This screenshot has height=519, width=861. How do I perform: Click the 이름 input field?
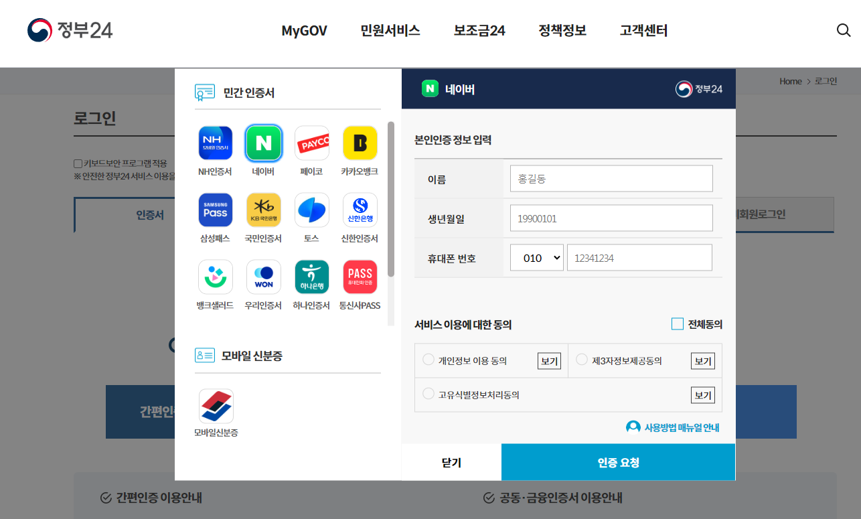pos(611,179)
